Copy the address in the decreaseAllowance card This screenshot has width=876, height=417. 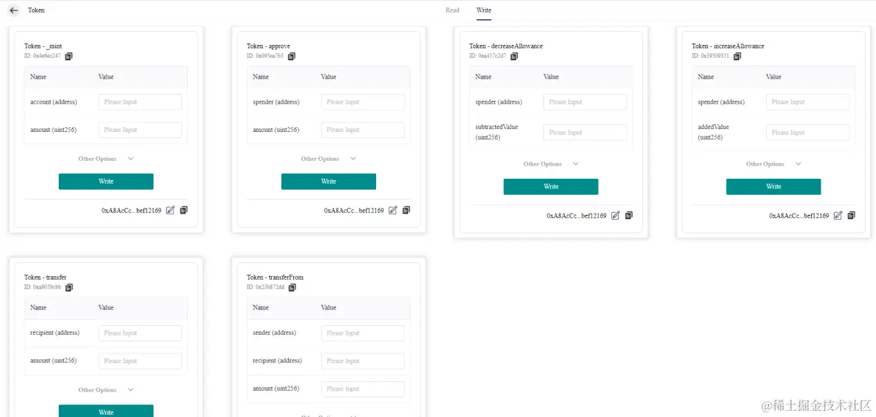tap(628, 215)
